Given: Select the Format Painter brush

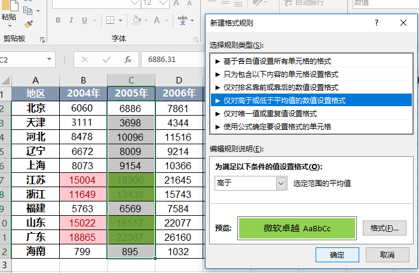Looking at the screenshot, I should [x=28, y=24].
